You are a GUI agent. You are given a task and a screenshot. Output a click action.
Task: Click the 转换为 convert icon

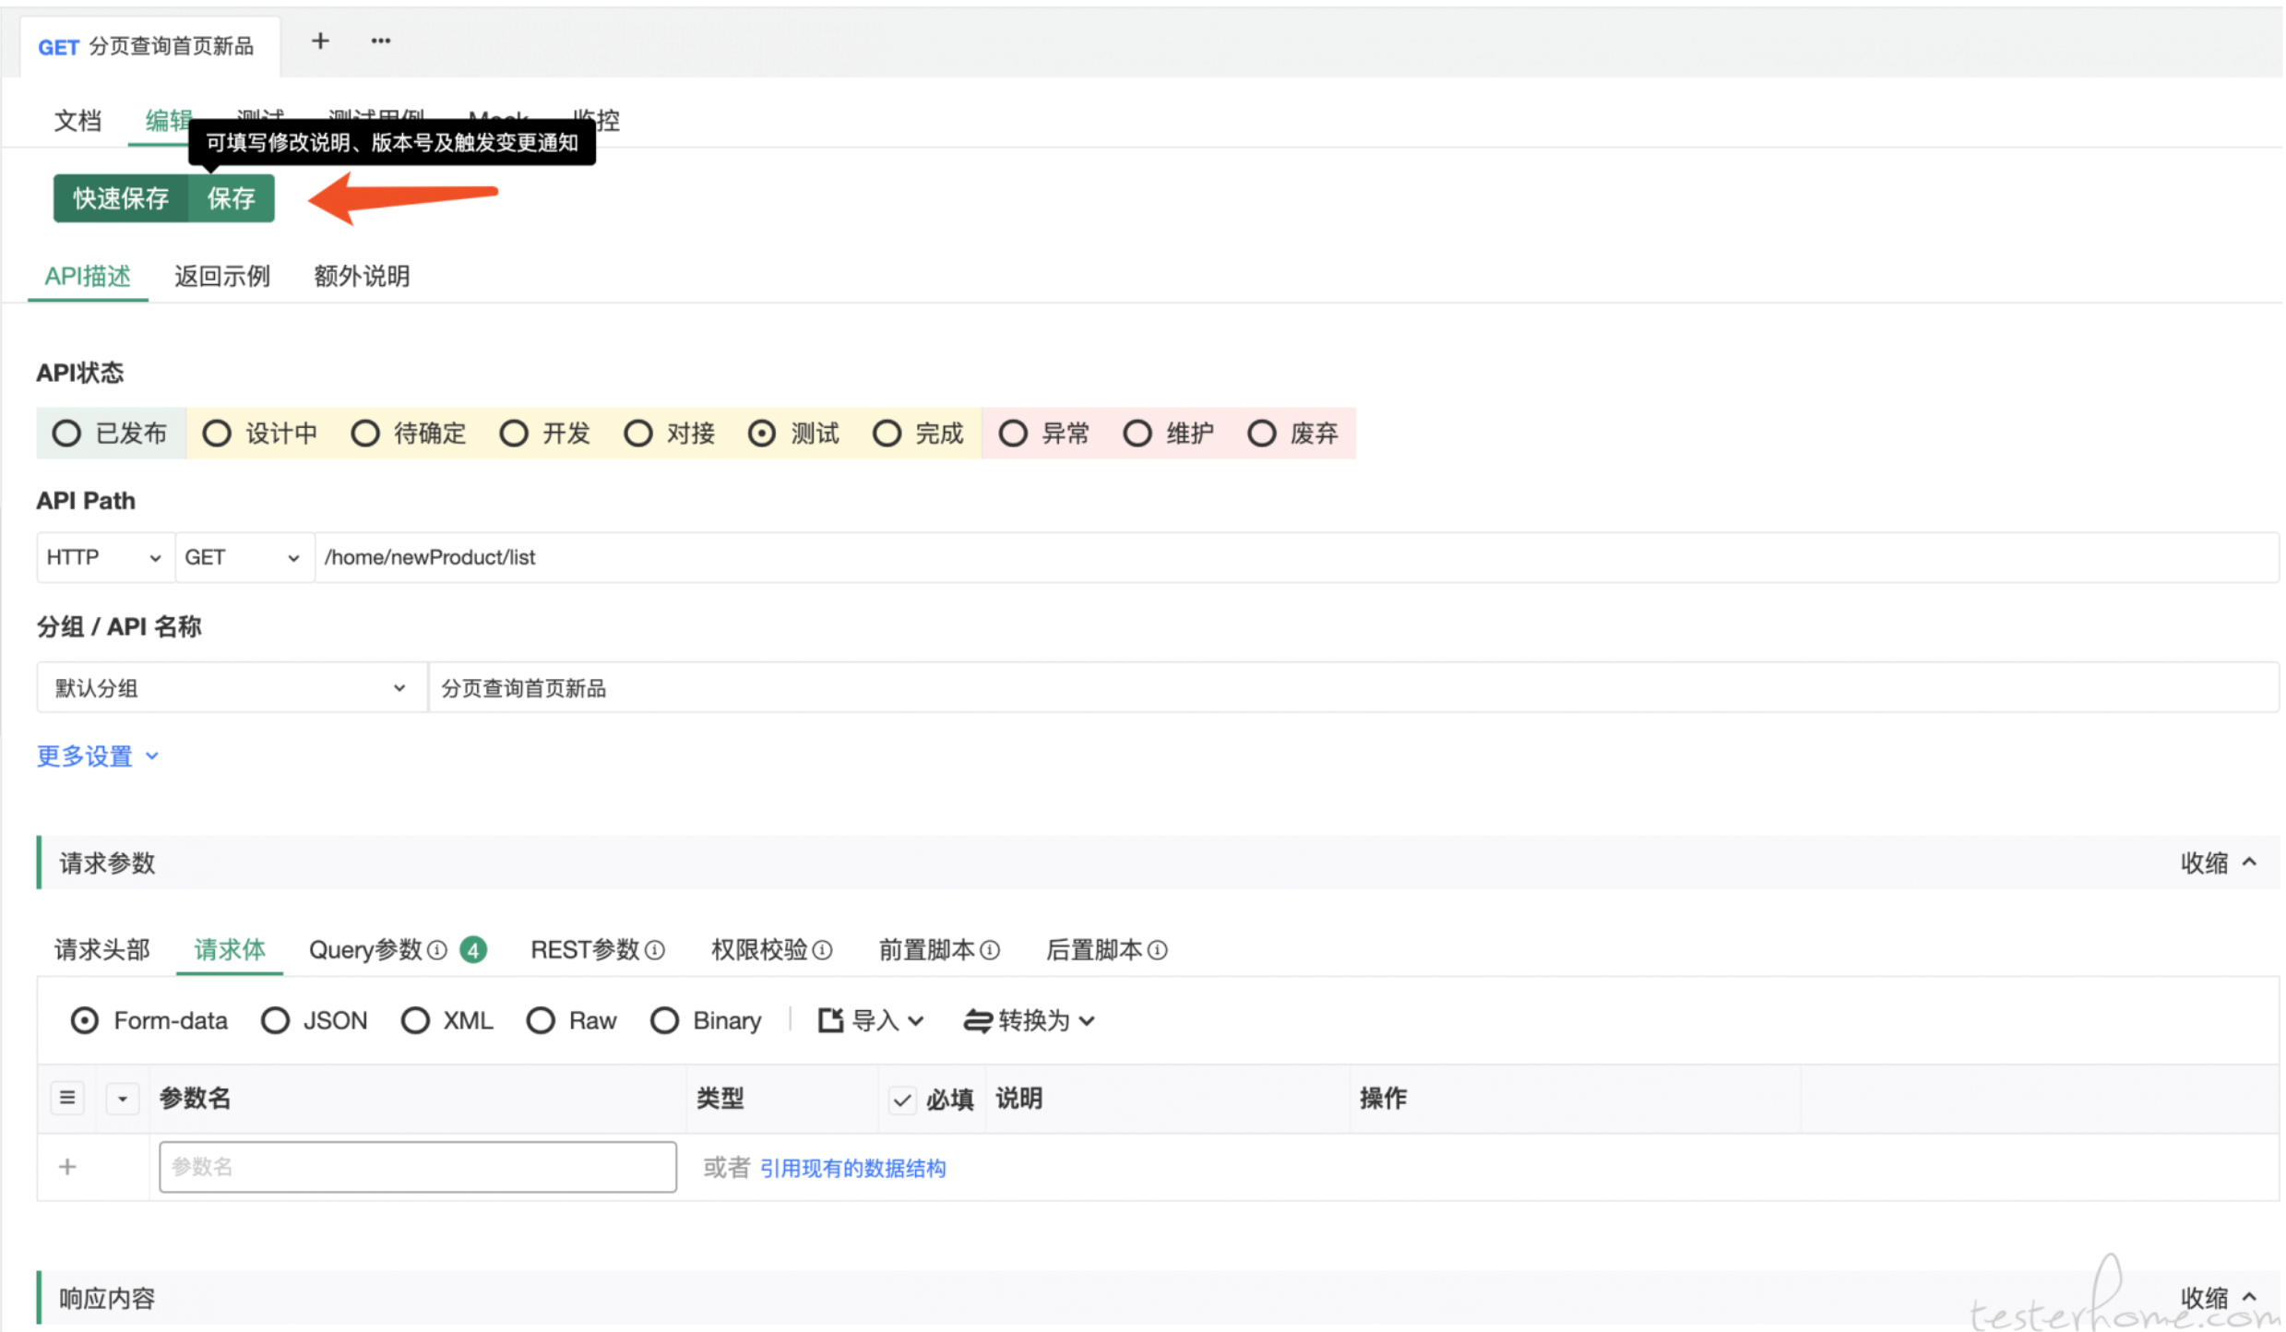coord(978,1020)
